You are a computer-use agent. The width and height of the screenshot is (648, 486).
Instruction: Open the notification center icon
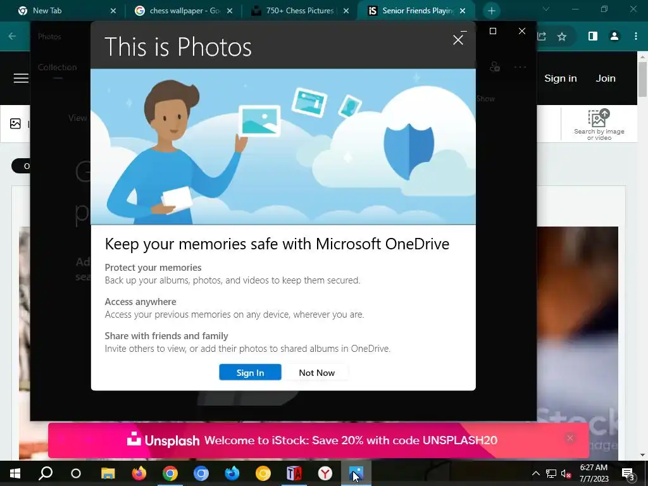tap(628, 473)
